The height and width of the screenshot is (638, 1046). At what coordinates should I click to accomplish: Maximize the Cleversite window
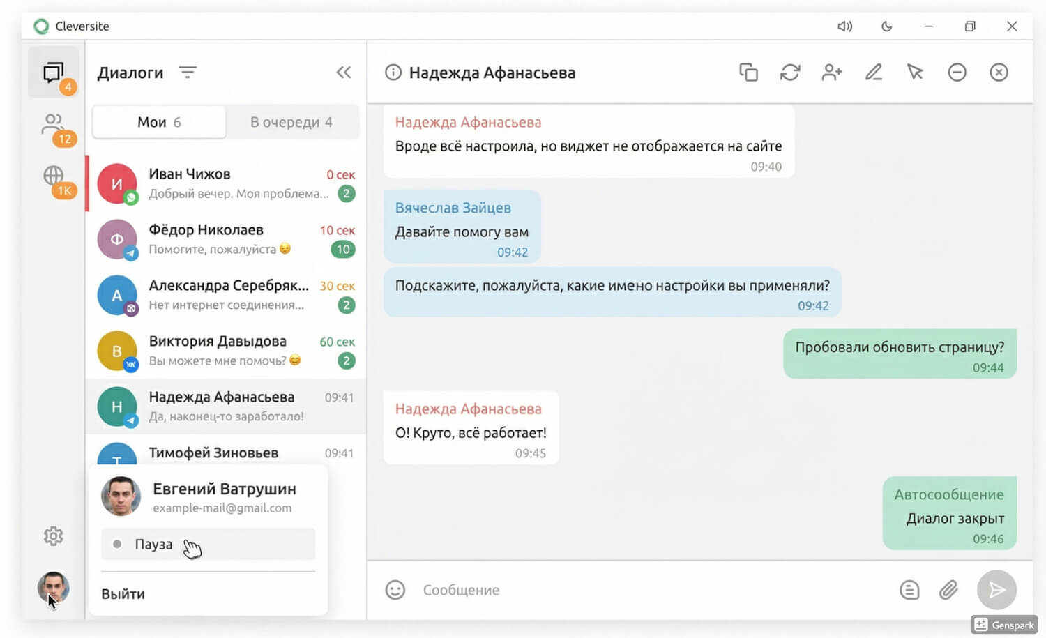970,26
